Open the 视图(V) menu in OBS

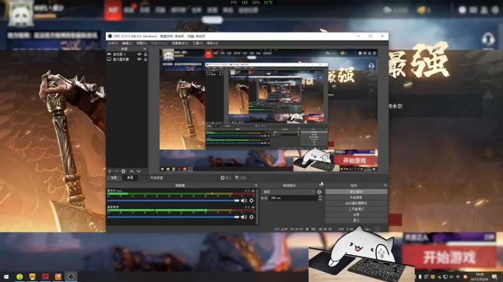[141, 43]
